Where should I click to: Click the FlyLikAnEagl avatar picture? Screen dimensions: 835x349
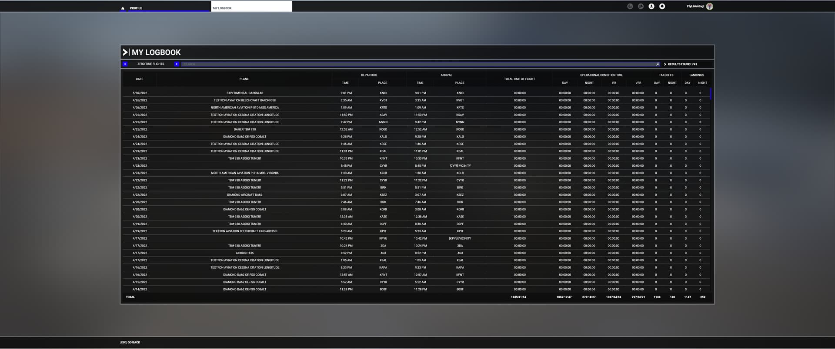tap(709, 7)
